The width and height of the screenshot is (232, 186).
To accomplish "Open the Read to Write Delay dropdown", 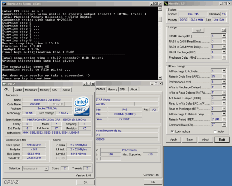I will tap(224, 103).
